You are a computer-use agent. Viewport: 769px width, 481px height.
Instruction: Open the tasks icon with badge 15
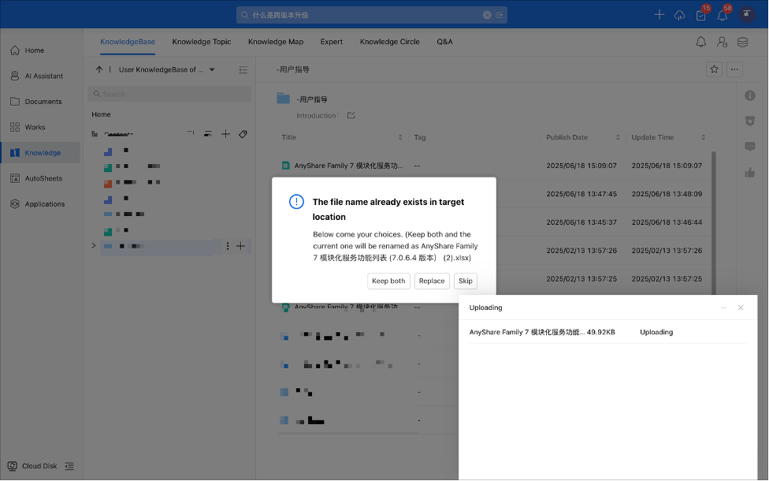point(700,15)
